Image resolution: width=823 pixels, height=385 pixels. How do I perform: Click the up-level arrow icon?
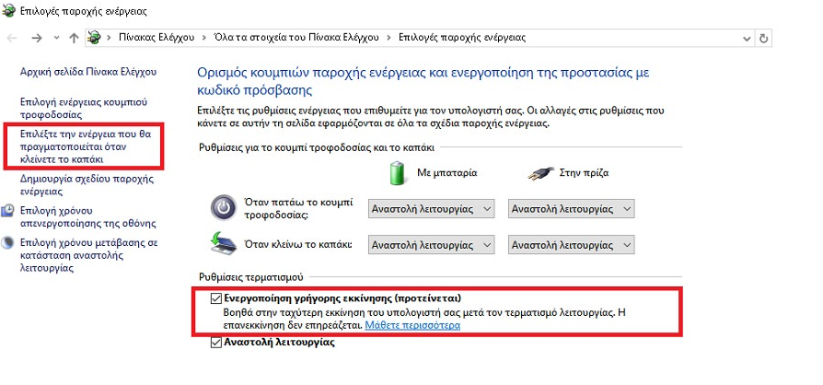tap(74, 38)
